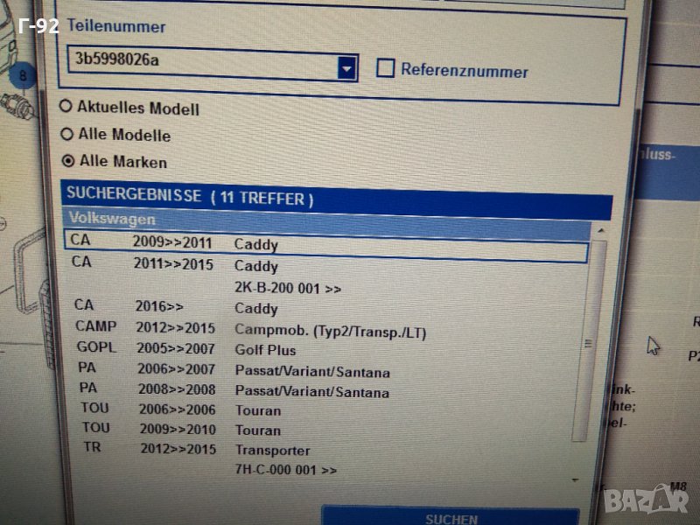Select Passat/Variant/Santana 2006>>2007 result
Viewport: 700px width, 525px height.
(311, 372)
